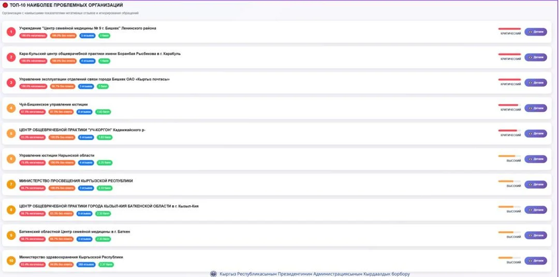This screenshot has height=277, width=559.
Task: Click rank 7 number badge for Министерство просвещения
Action: click(11, 184)
